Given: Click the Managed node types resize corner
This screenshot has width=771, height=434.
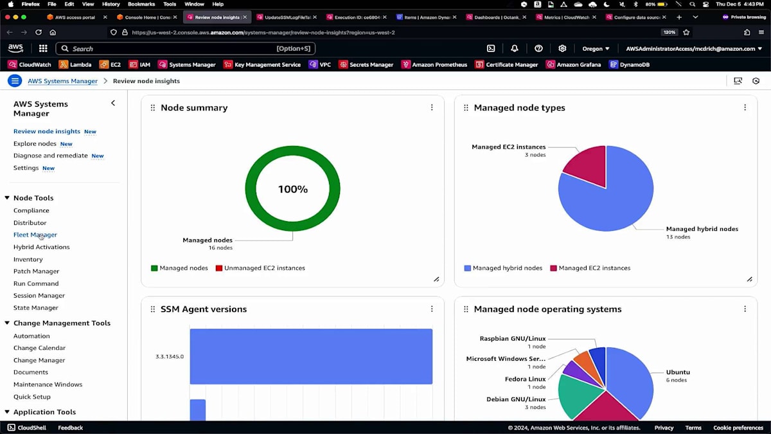Looking at the screenshot, I should [750, 279].
